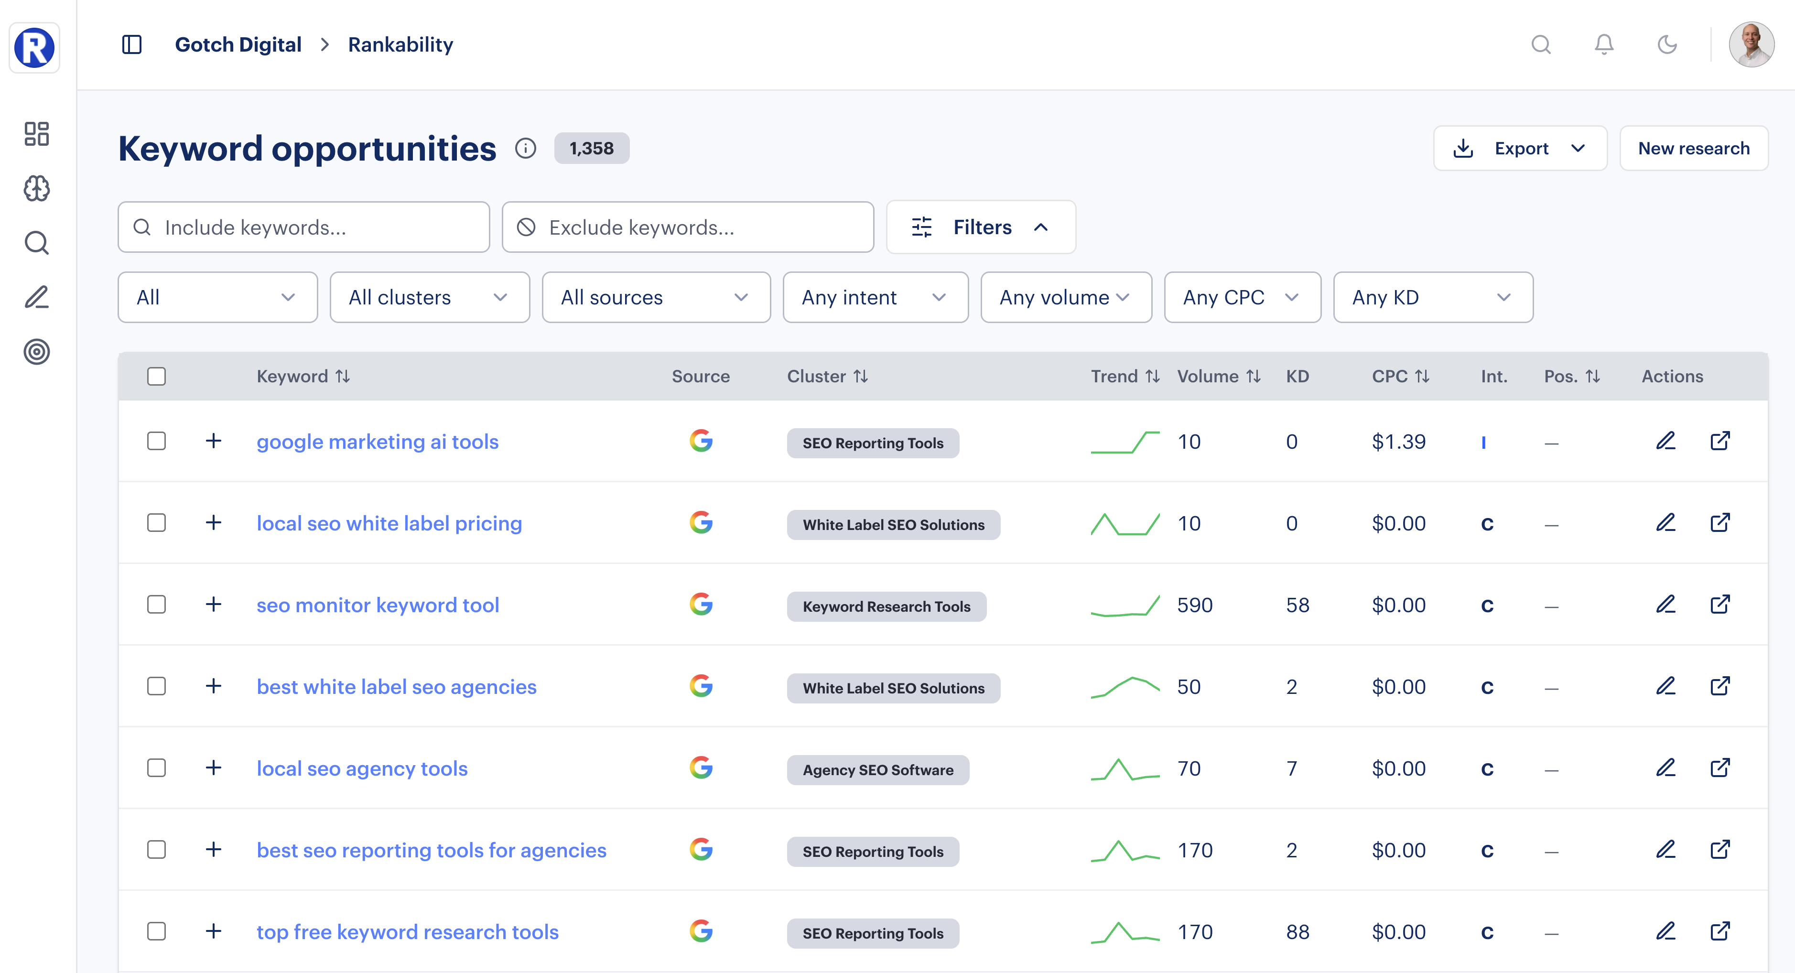Click the search magnifier in top bar

coord(1541,44)
